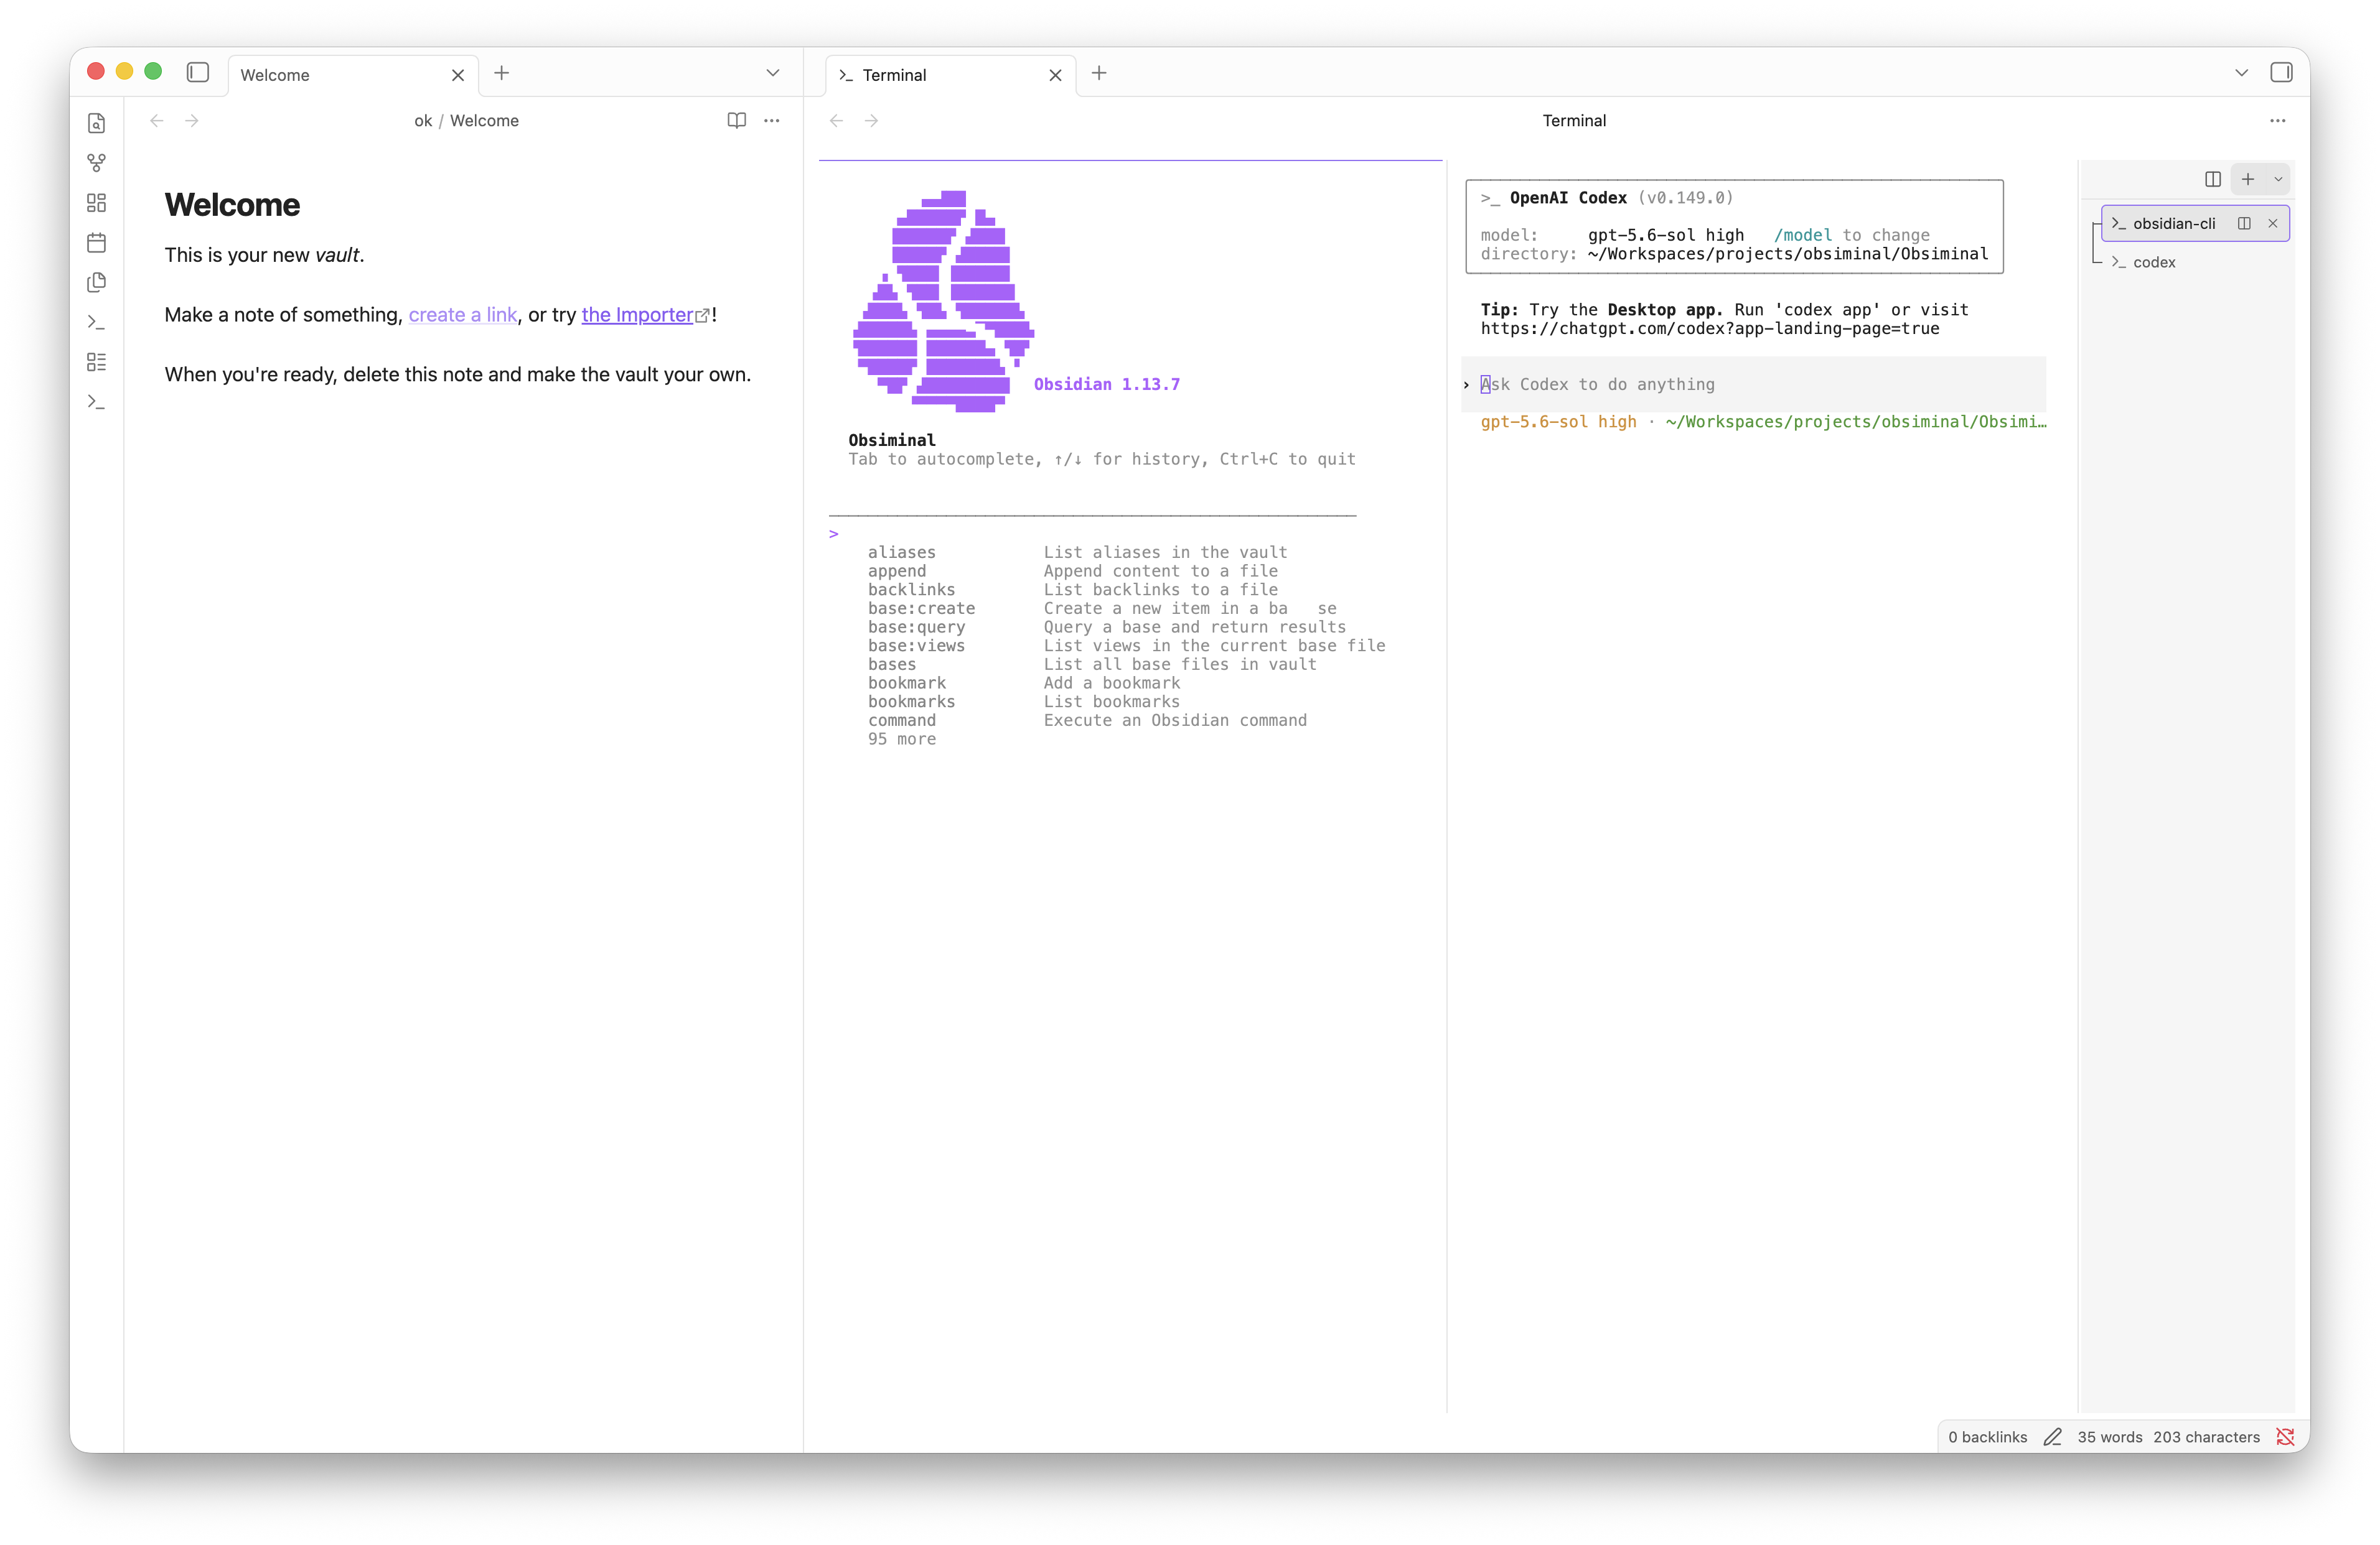Screen dimensions: 2380x1545
Task: Click the 'Obsidian 1.13.7' version text
Action: [x=1106, y=385]
